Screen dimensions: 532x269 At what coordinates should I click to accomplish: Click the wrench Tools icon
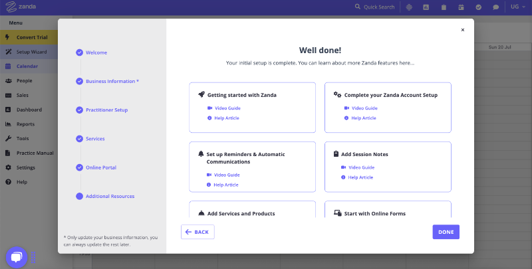[x=8, y=139]
